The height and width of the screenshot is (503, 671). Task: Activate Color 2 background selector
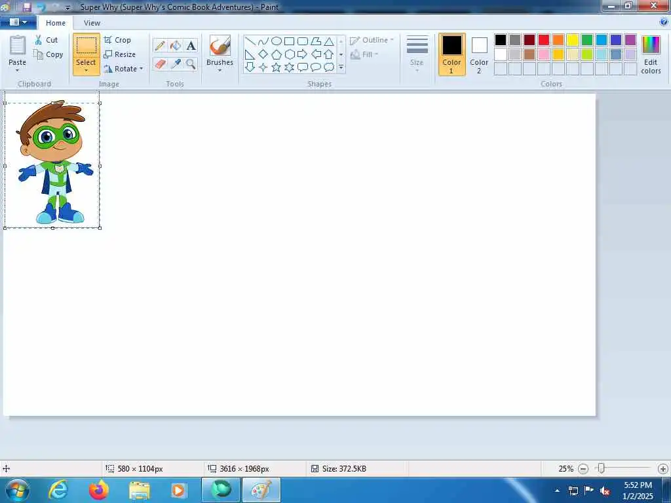pos(479,54)
